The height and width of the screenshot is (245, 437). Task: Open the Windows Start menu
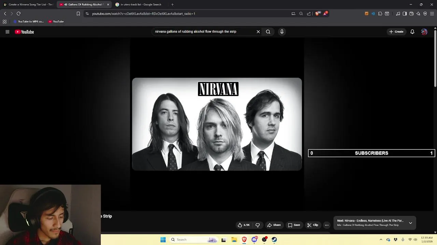tap(163, 240)
